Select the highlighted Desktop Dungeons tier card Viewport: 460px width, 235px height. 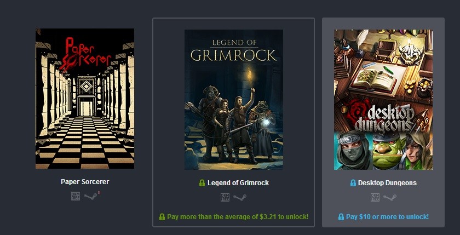[383, 122]
